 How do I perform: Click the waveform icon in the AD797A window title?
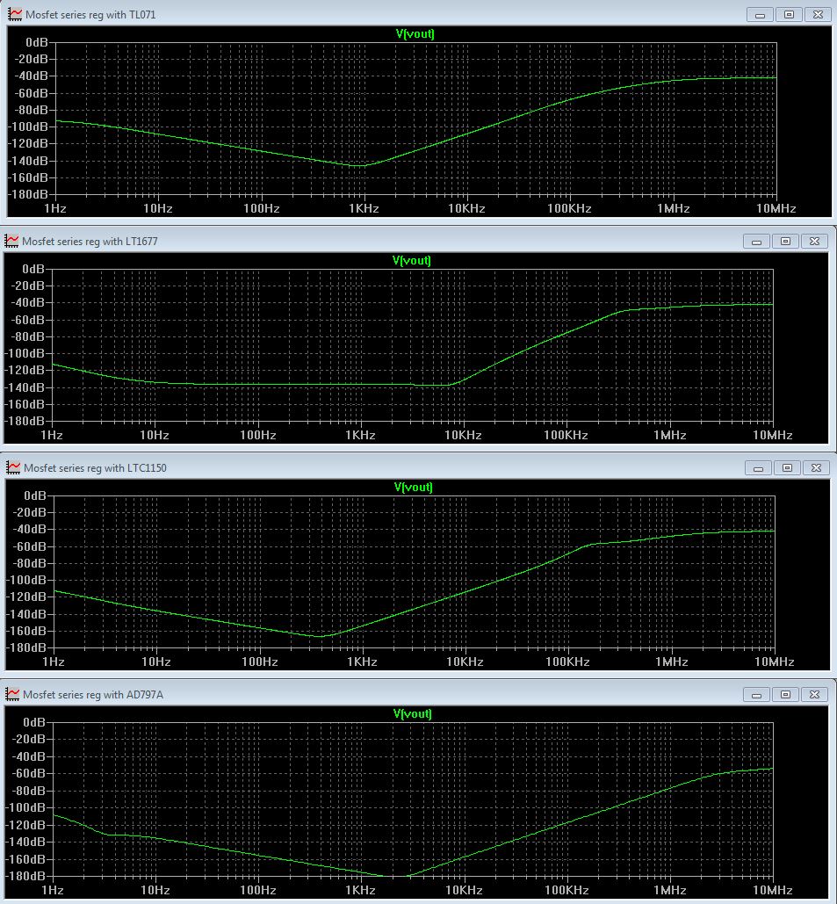click(x=11, y=694)
